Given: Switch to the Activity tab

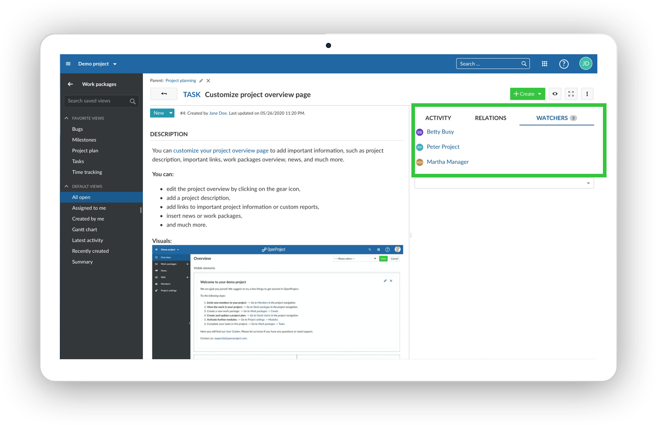Looking at the screenshot, I should (x=438, y=118).
